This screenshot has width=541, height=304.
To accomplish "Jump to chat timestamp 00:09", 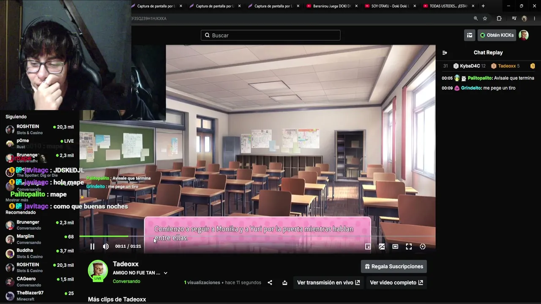I will click(x=447, y=88).
